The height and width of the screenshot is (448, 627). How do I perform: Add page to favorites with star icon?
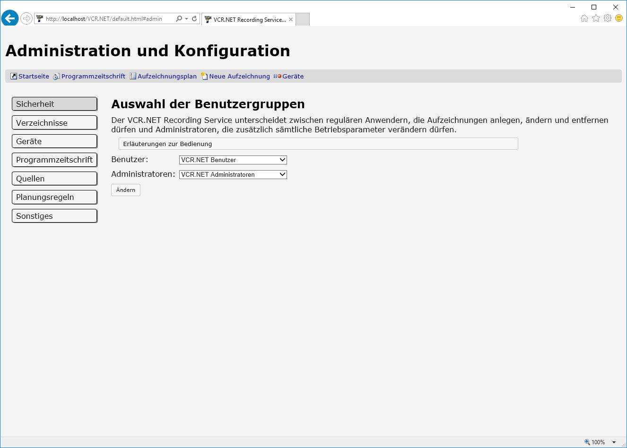tap(596, 18)
